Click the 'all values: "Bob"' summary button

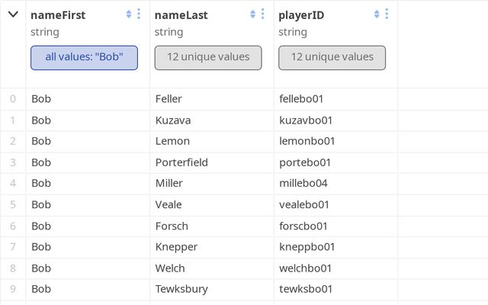pyautogui.click(x=84, y=57)
